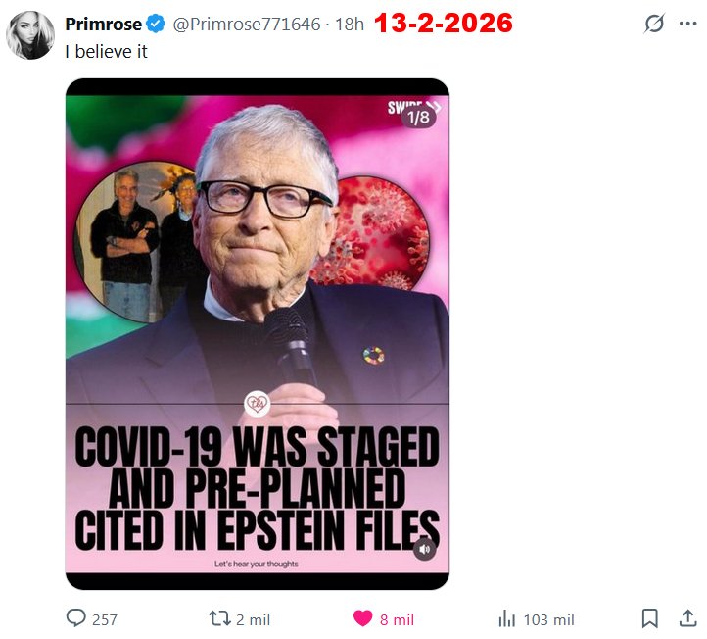Toggle sound with the speaker icon
Screen dimensions: 707x639
[424, 549]
